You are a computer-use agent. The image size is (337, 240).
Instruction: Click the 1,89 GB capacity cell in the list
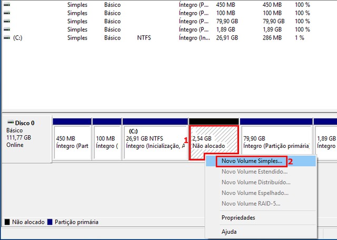(x=225, y=29)
